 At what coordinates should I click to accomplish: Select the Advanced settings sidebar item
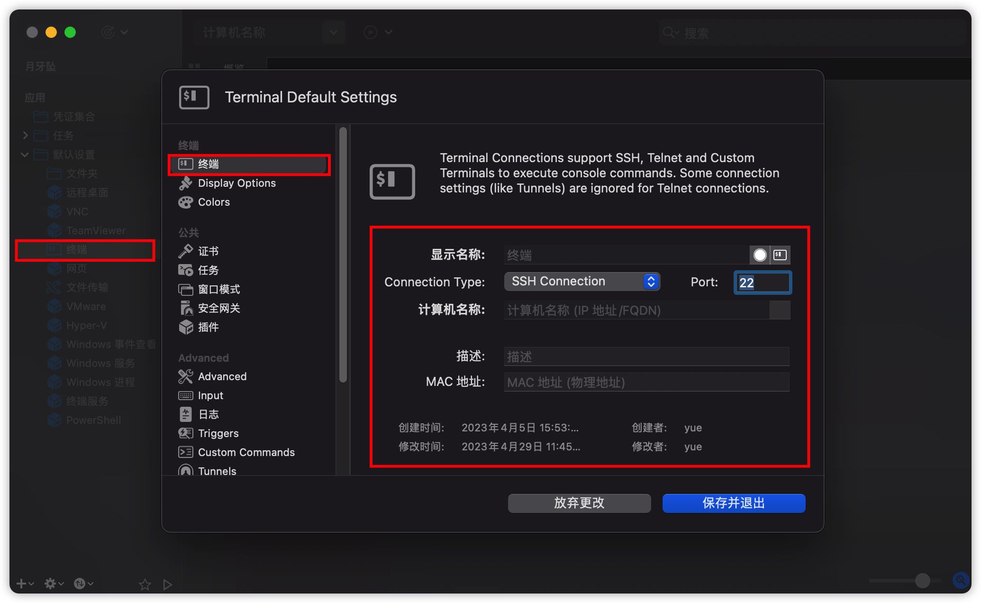[222, 376]
